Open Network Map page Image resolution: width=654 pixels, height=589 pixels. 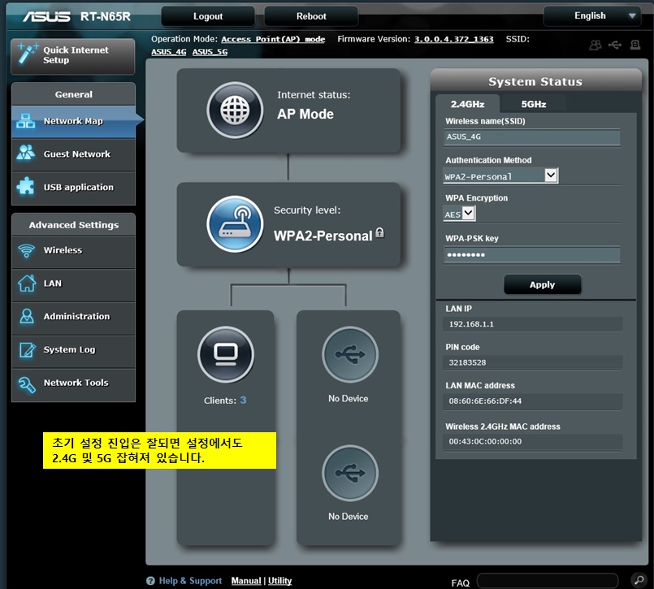pos(73,121)
